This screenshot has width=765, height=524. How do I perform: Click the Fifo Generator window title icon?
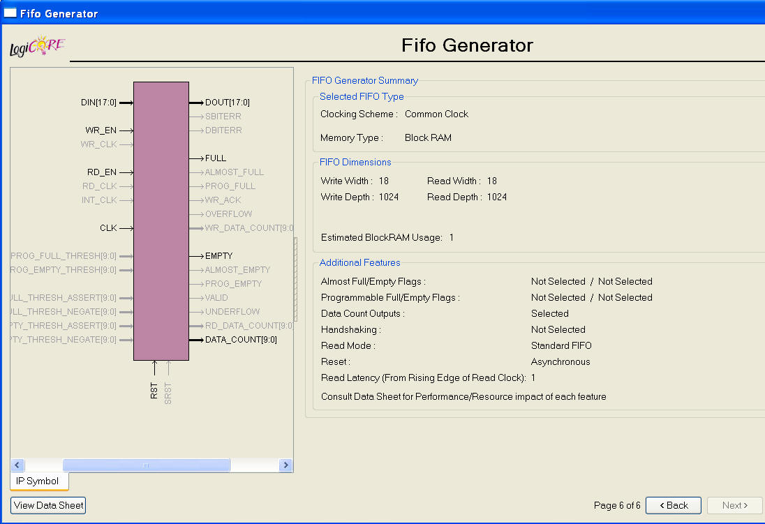10,13
